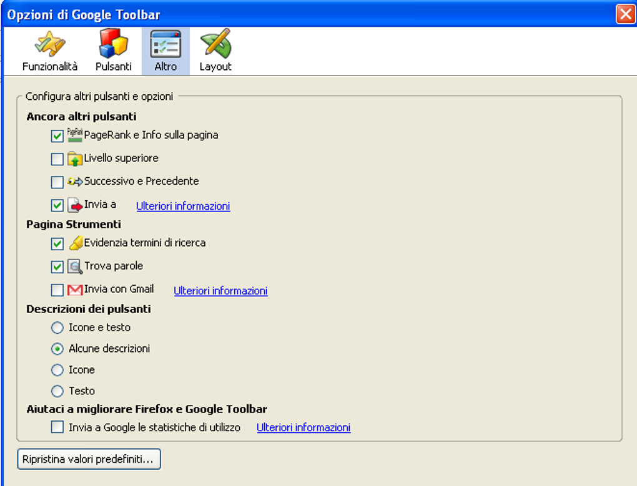Click the Successivo e Precedente arrows icon
Viewport: 637px width, 486px height.
75,182
